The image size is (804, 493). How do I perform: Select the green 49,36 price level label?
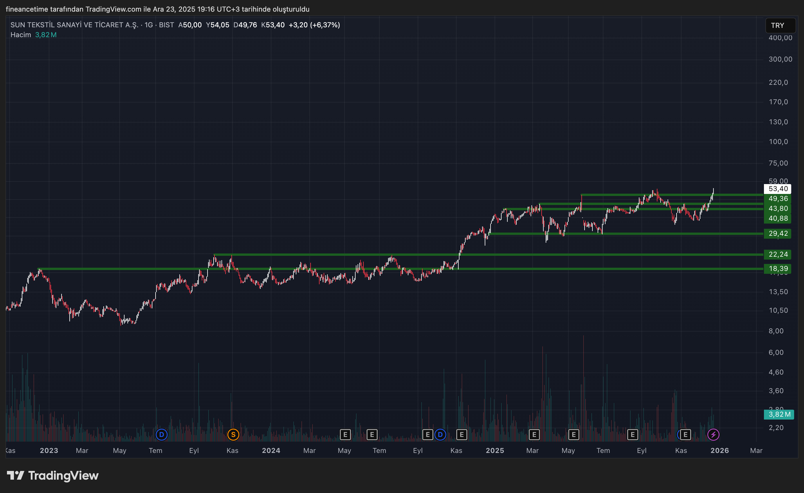778,199
